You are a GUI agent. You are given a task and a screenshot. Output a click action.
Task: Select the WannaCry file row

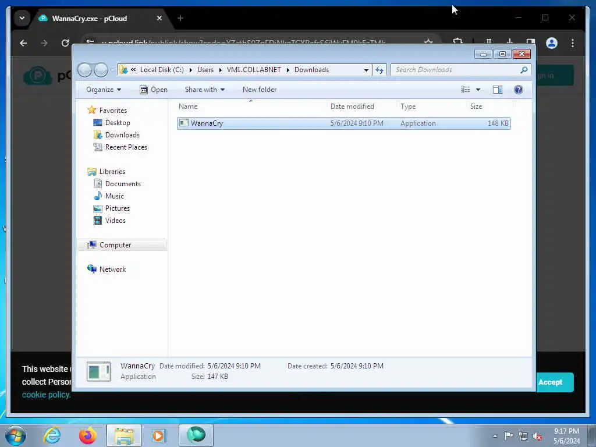tap(343, 123)
